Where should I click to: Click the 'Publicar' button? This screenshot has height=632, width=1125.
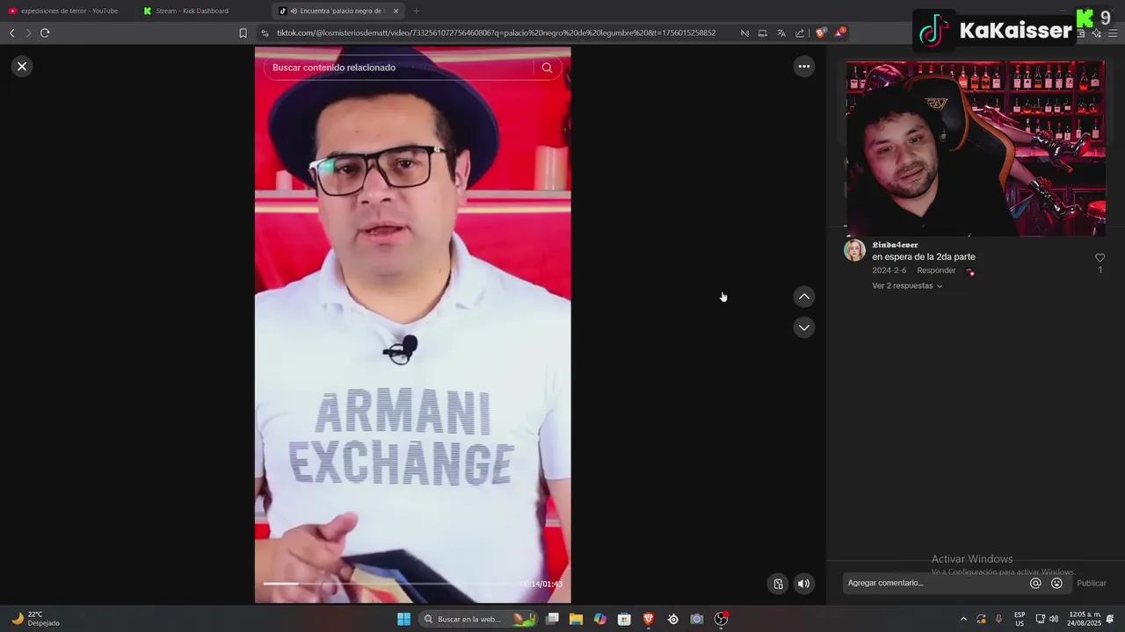pos(1092,583)
